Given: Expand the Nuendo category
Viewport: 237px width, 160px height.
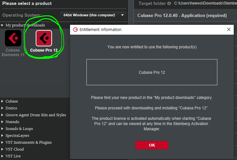Looking at the screenshot, I should point(2,122).
